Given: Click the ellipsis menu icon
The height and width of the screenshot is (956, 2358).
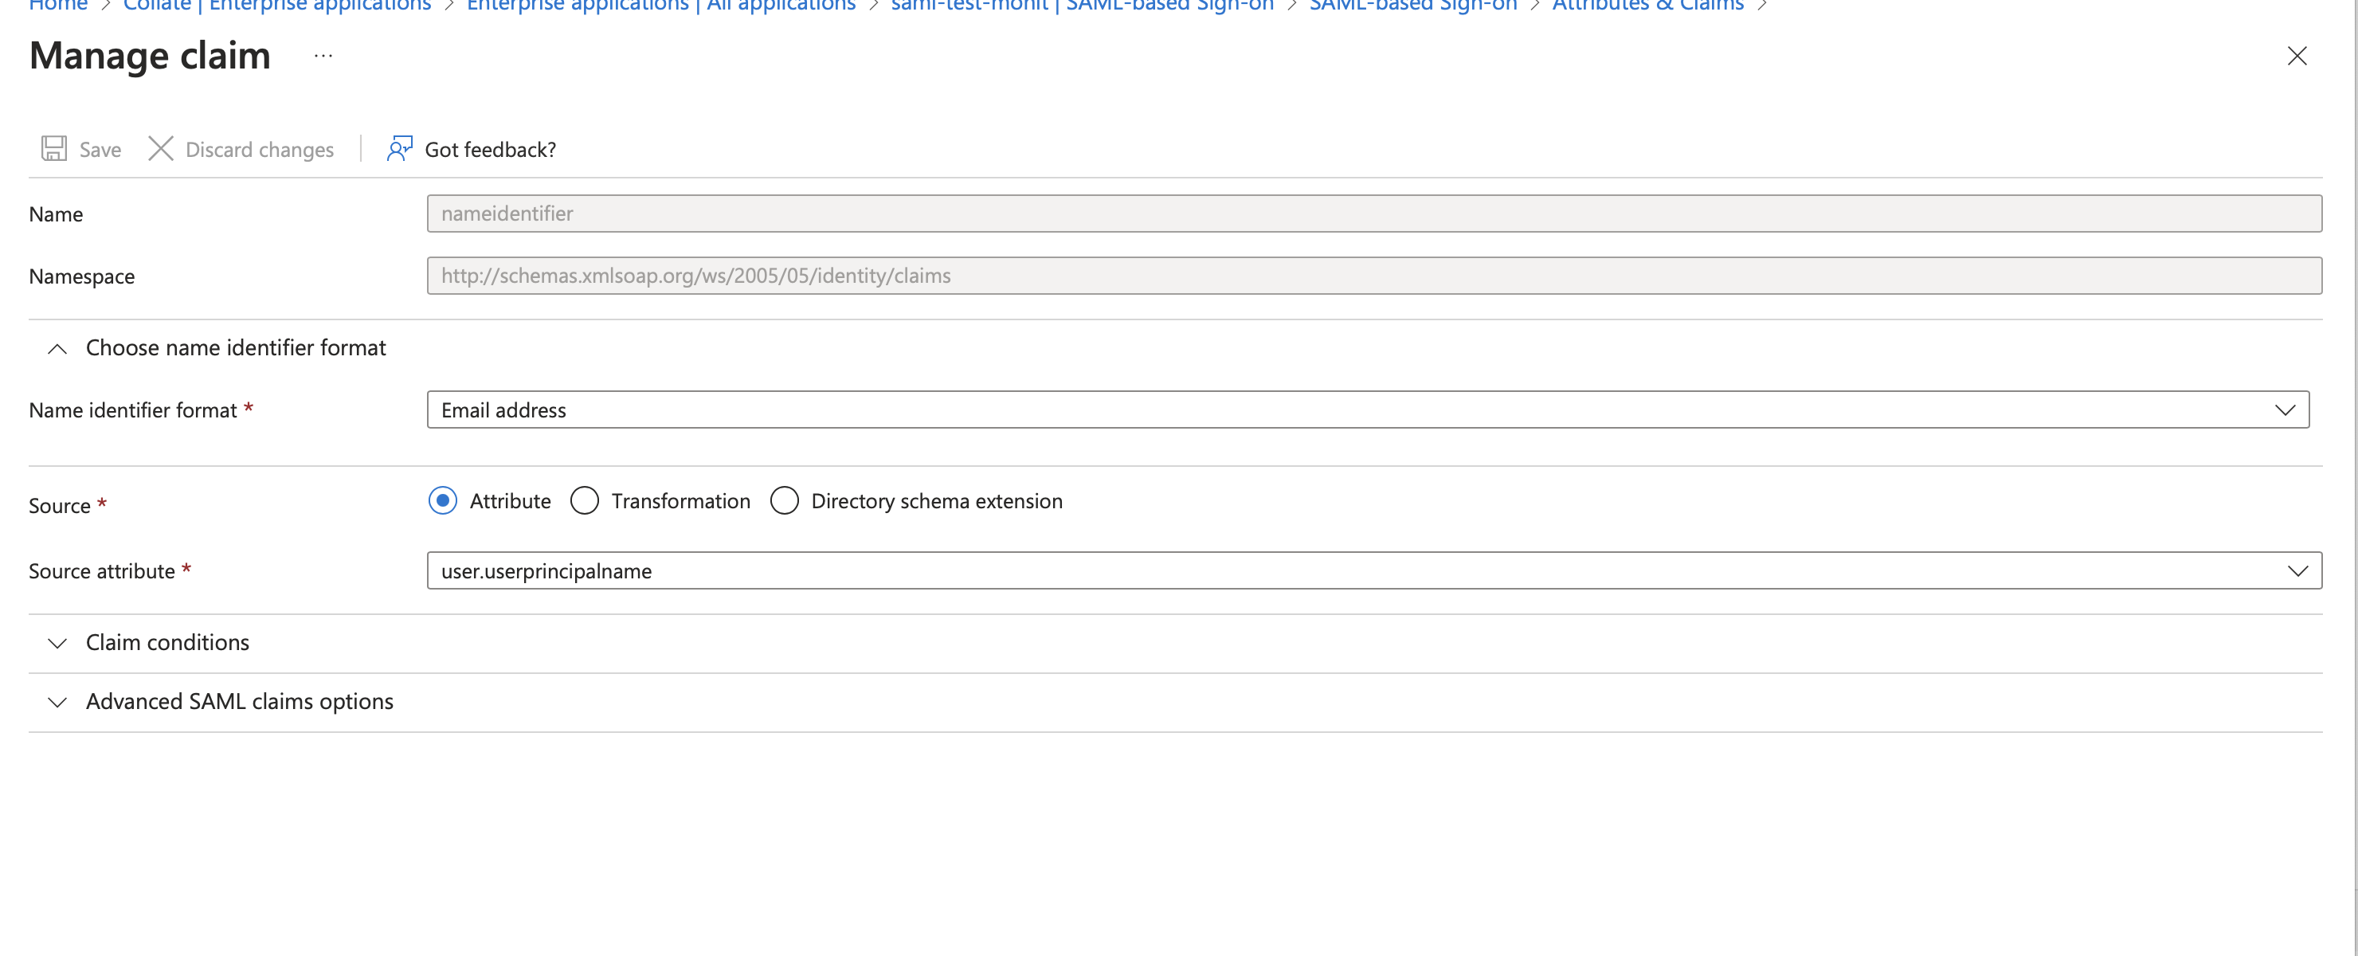Looking at the screenshot, I should (x=322, y=56).
